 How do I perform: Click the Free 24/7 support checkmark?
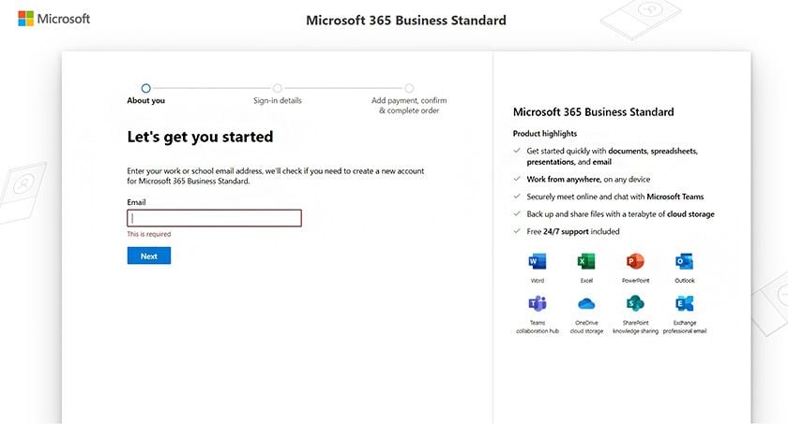(x=517, y=231)
